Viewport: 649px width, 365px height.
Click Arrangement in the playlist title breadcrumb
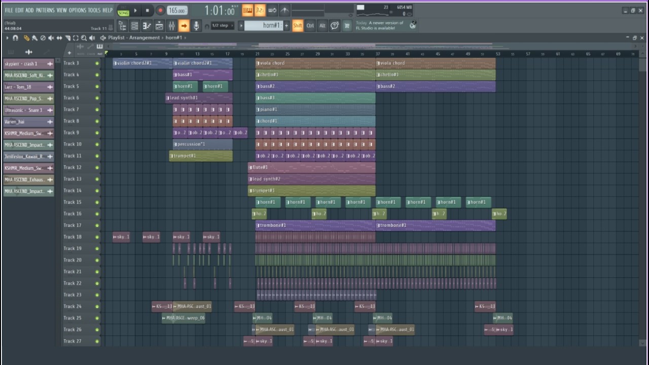point(145,38)
